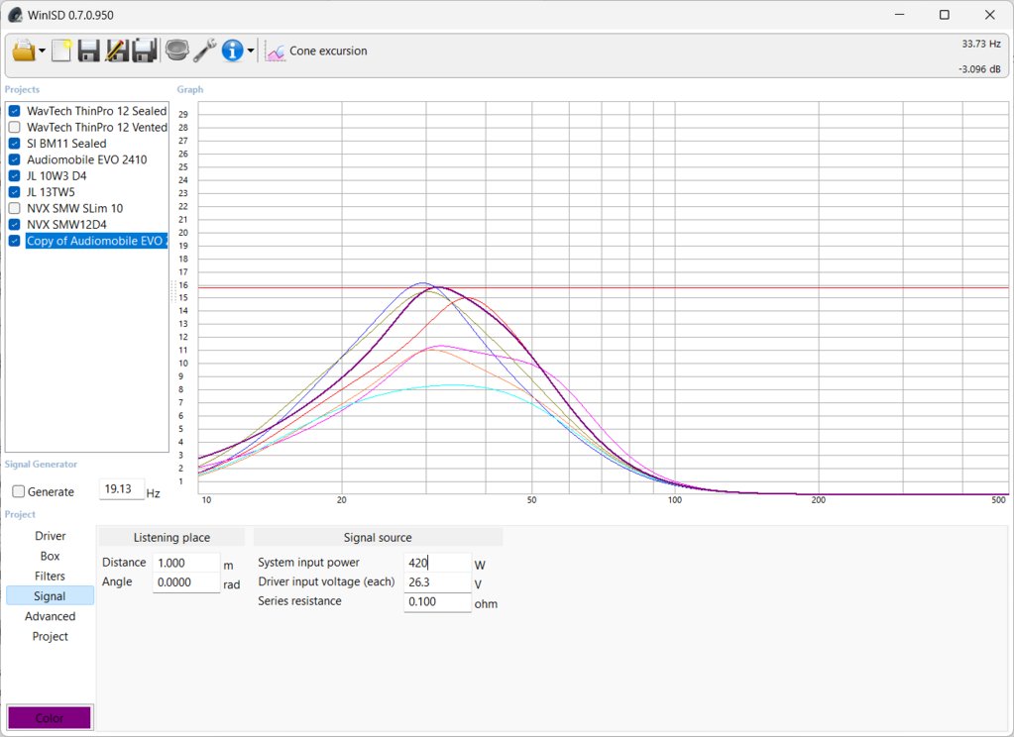
Task: Select the JL 10W3 D4 project
Action: 56,176
